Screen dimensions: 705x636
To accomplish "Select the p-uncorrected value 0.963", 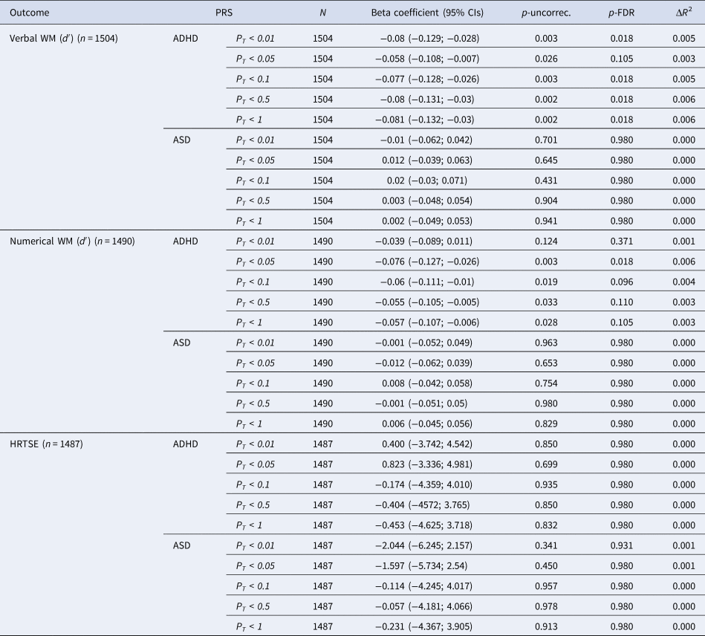I will [546, 342].
